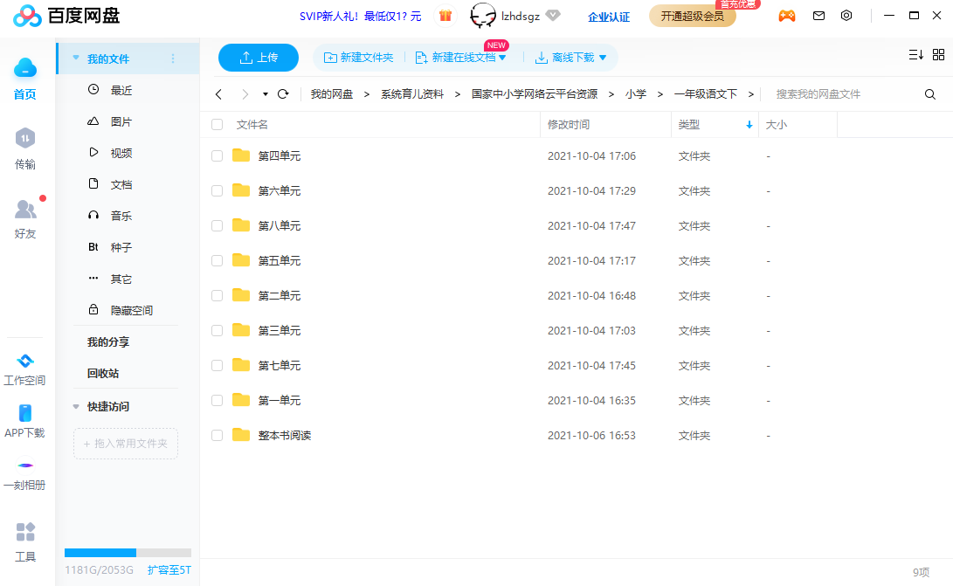
Task: Refresh the file list with the refresh icon
Action: coord(283,93)
